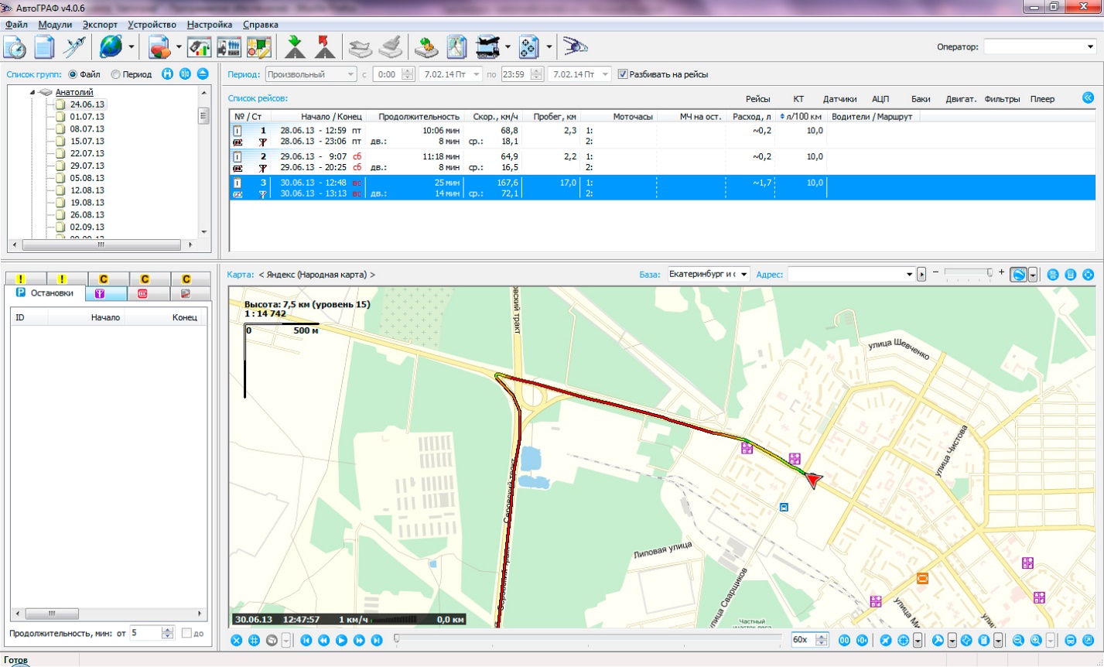Click the 'Датчики' link in trip list header
The image size is (1104, 667).
tap(839, 99)
